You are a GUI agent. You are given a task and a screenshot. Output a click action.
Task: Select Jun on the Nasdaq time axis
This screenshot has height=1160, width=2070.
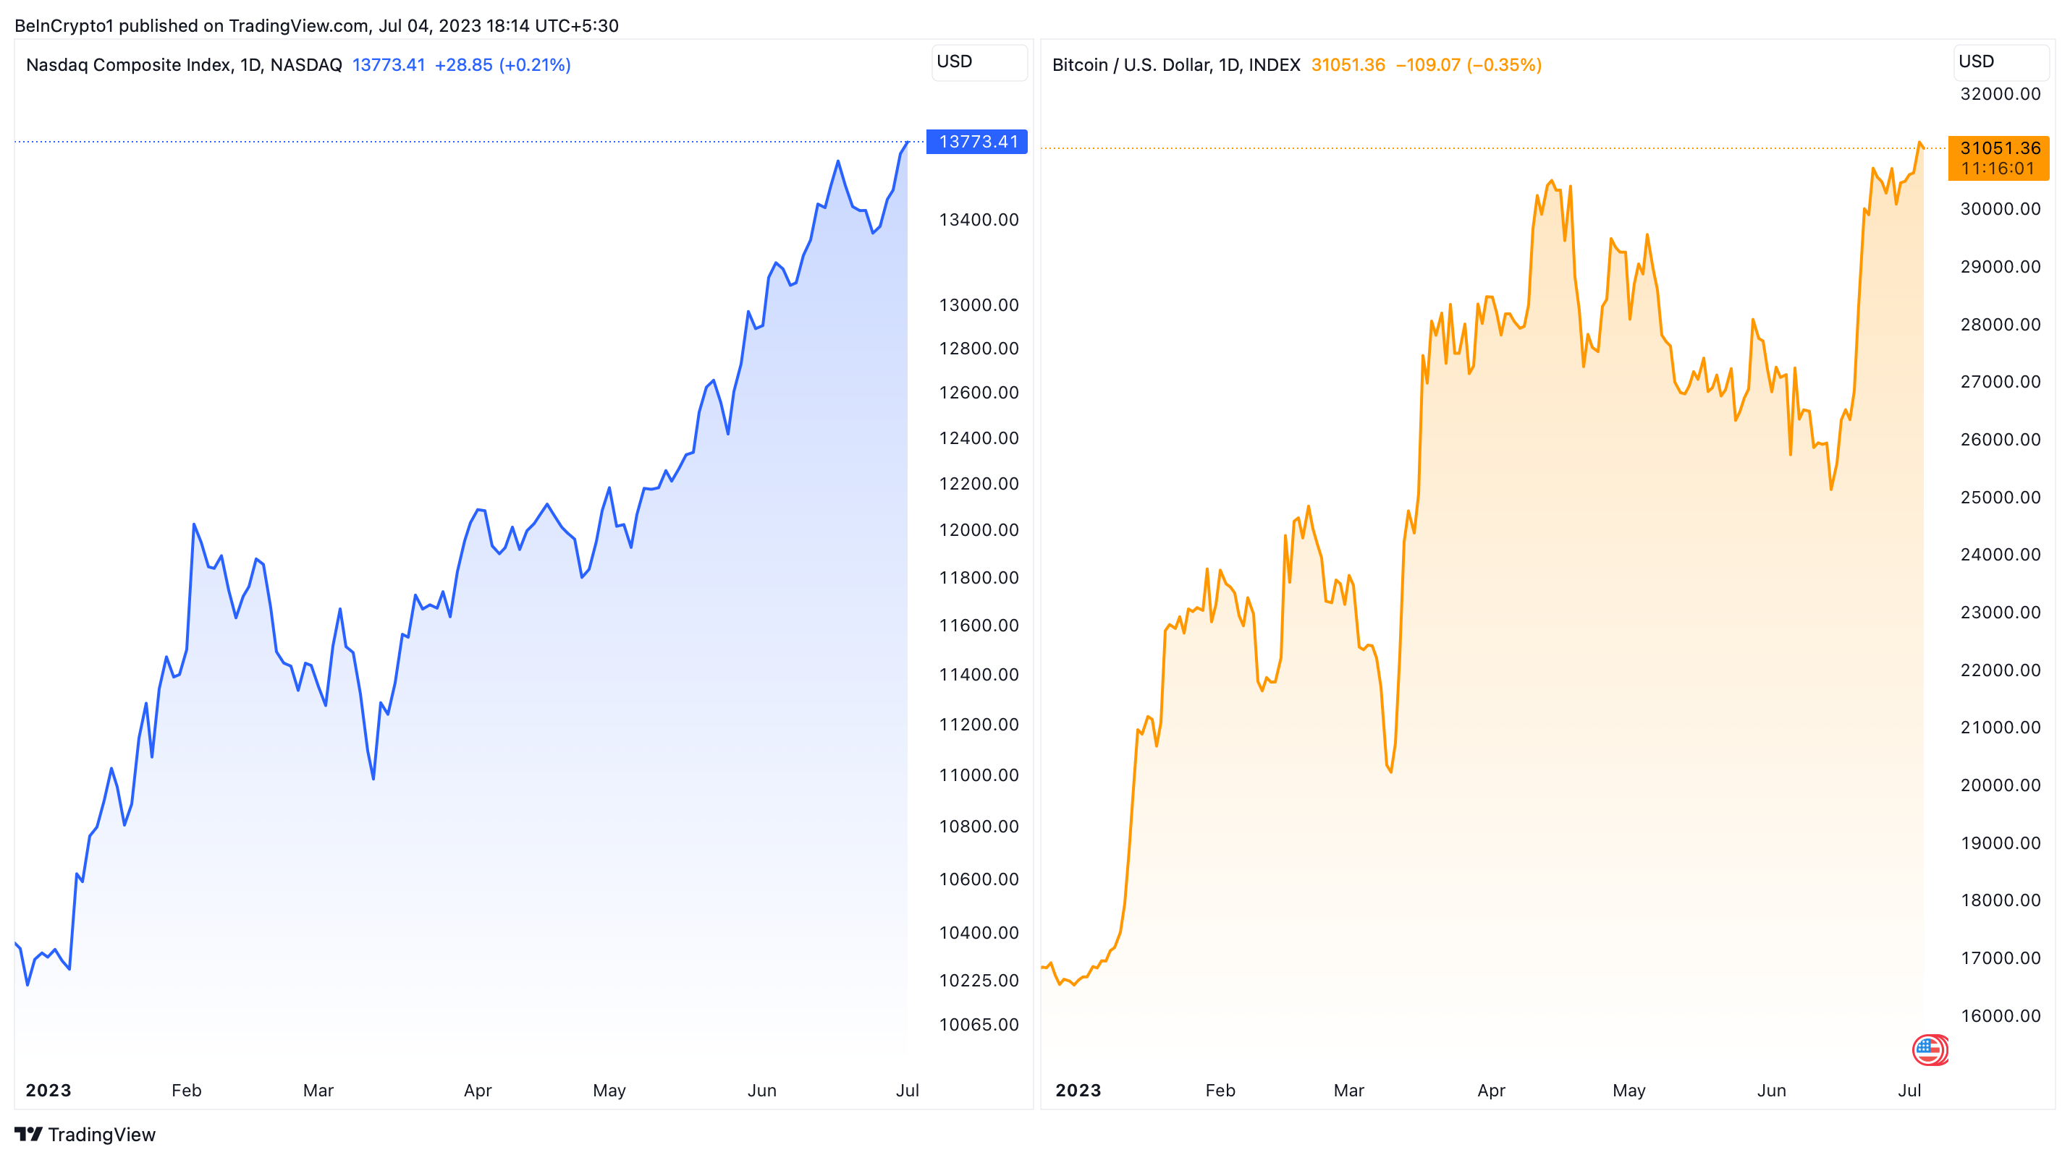[762, 1090]
